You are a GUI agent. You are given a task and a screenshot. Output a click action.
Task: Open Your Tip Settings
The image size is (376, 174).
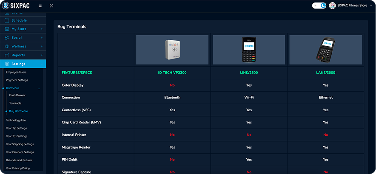pos(16,128)
